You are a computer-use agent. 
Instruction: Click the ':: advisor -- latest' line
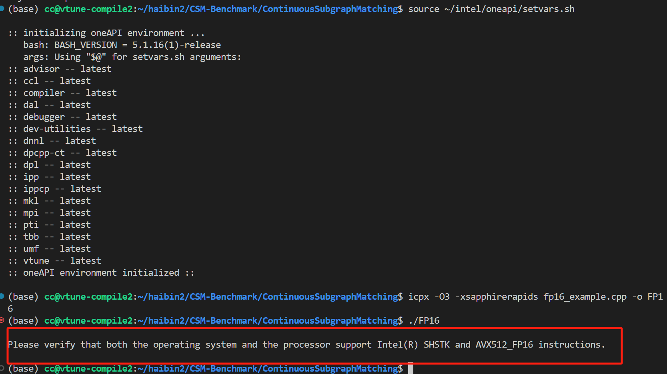(60, 69)
